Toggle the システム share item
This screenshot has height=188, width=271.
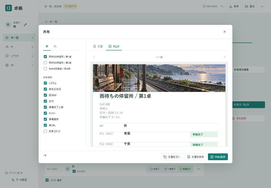[x=45, y=83]
